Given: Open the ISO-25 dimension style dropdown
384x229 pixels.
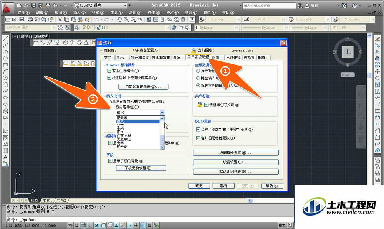Looking at the screenshot, I should point(268,19).
